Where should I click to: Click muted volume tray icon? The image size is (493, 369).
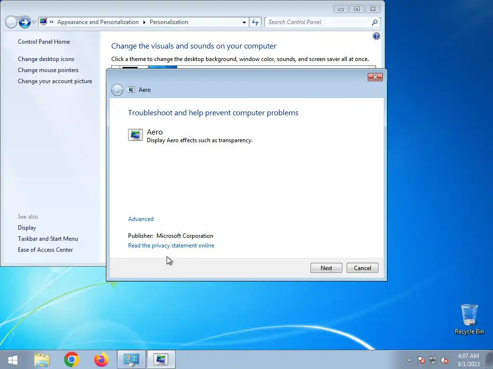point(444,360)
